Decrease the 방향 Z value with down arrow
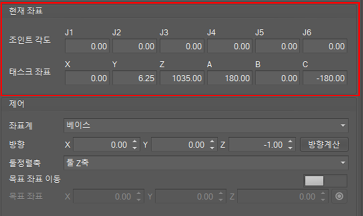 click(290, 148)
